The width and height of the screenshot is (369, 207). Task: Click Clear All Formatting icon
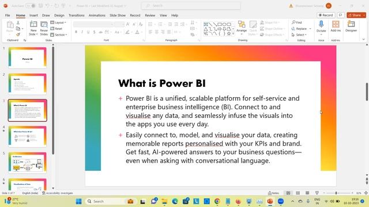tap(141, 24)
